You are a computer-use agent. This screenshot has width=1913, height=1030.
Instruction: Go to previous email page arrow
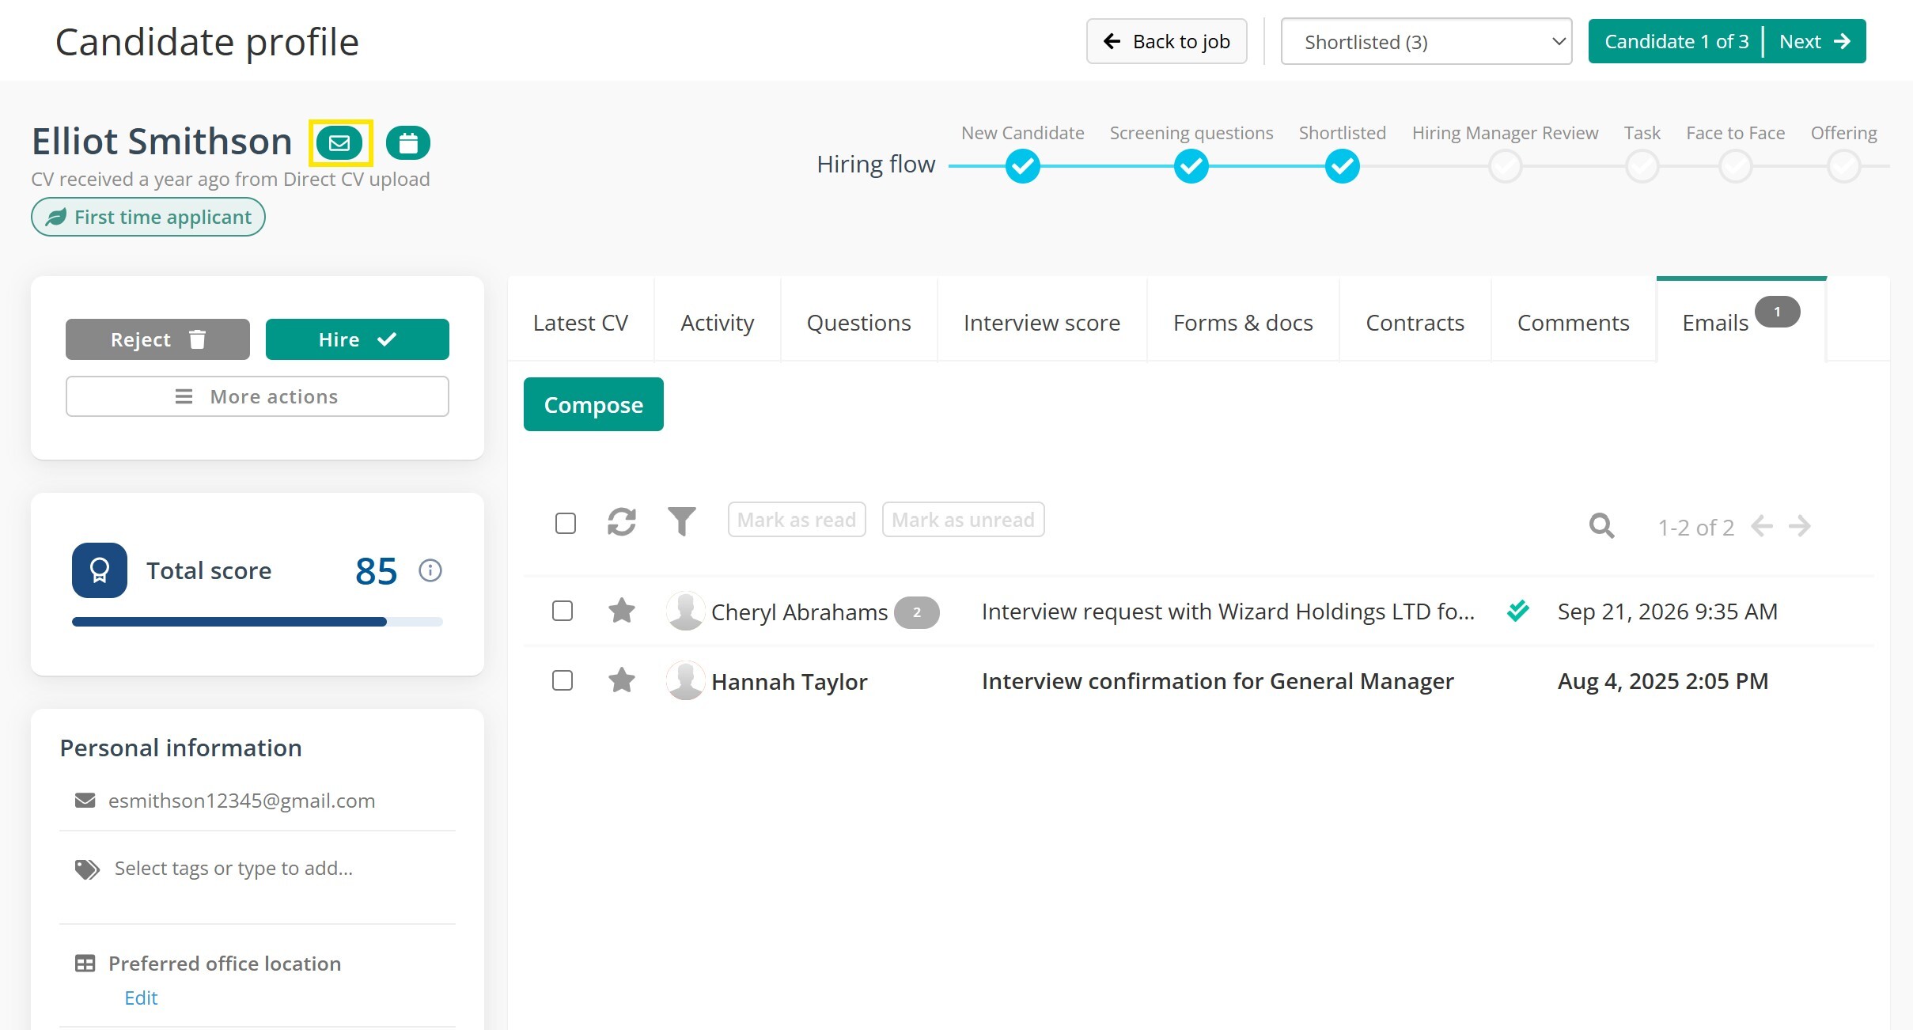pos(1762,526)
